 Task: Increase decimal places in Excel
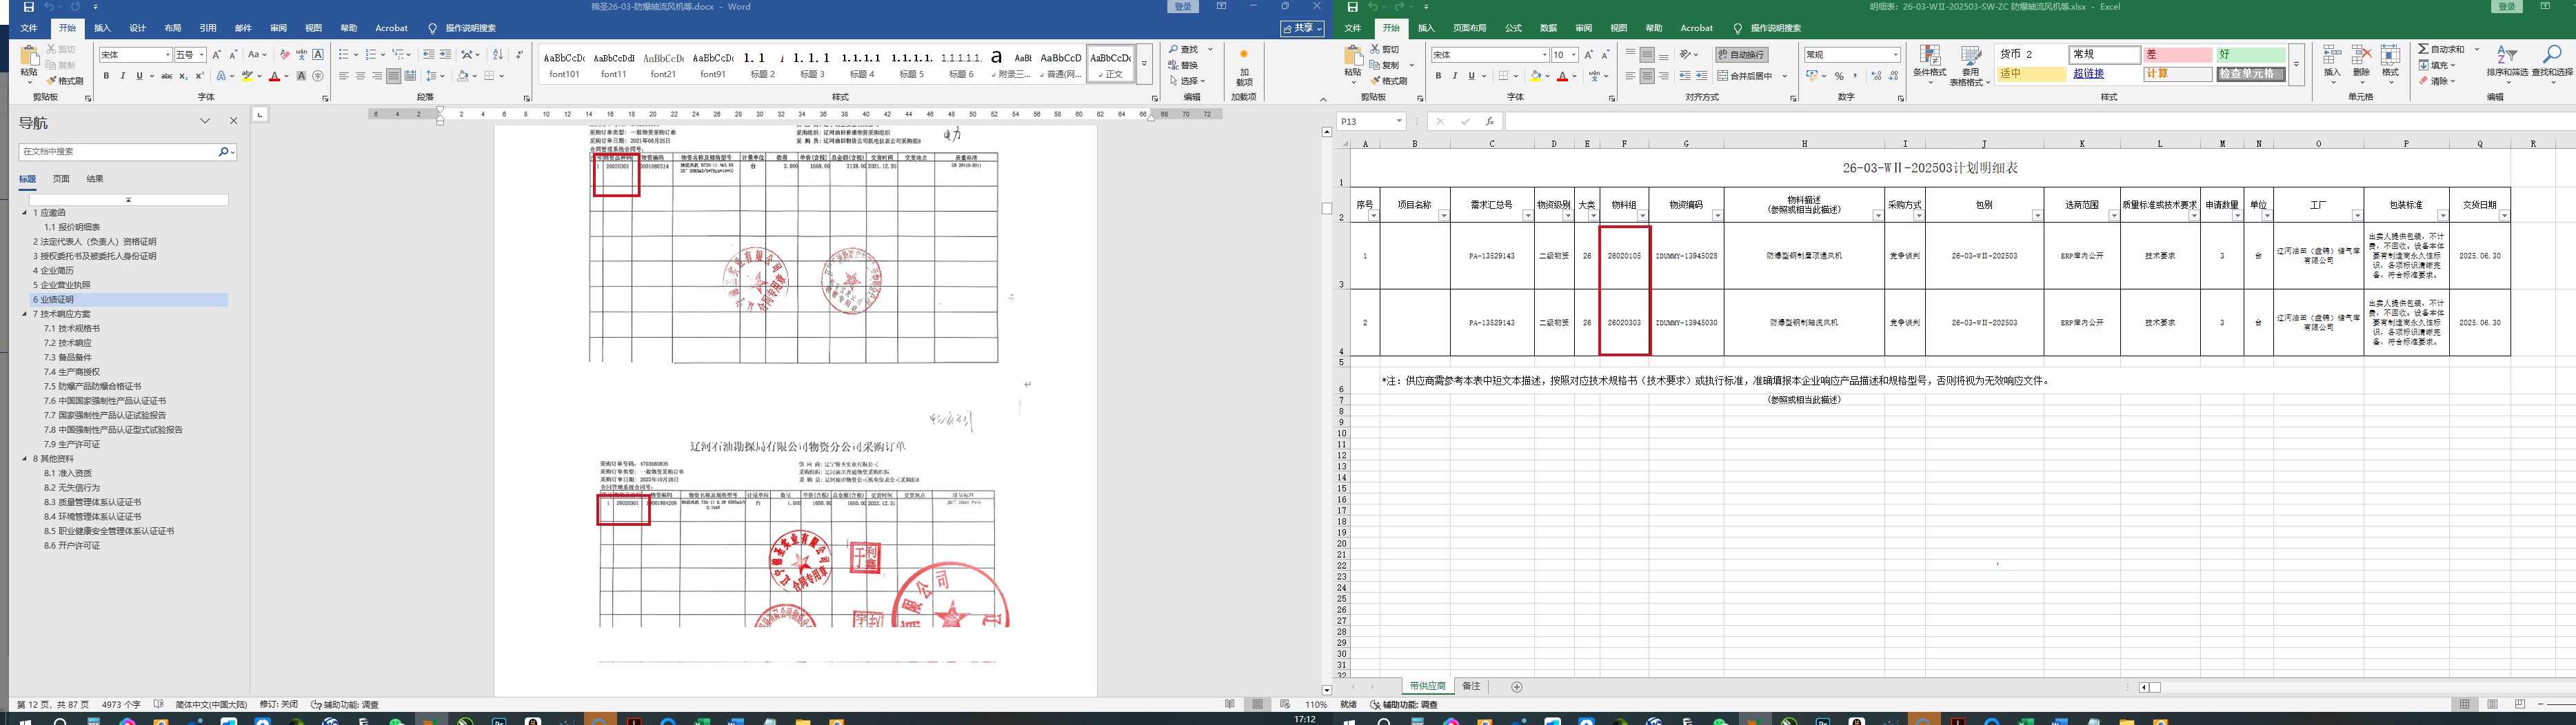pos(1876,76)
